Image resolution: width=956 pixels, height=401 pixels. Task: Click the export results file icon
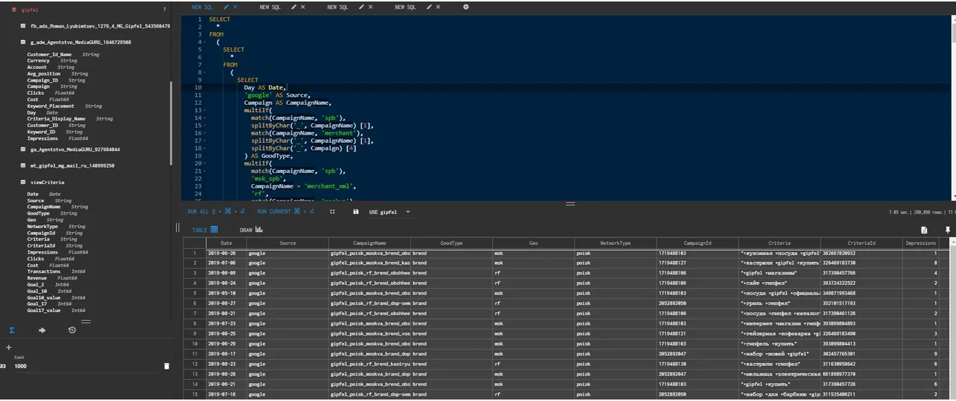click(924, 230)
